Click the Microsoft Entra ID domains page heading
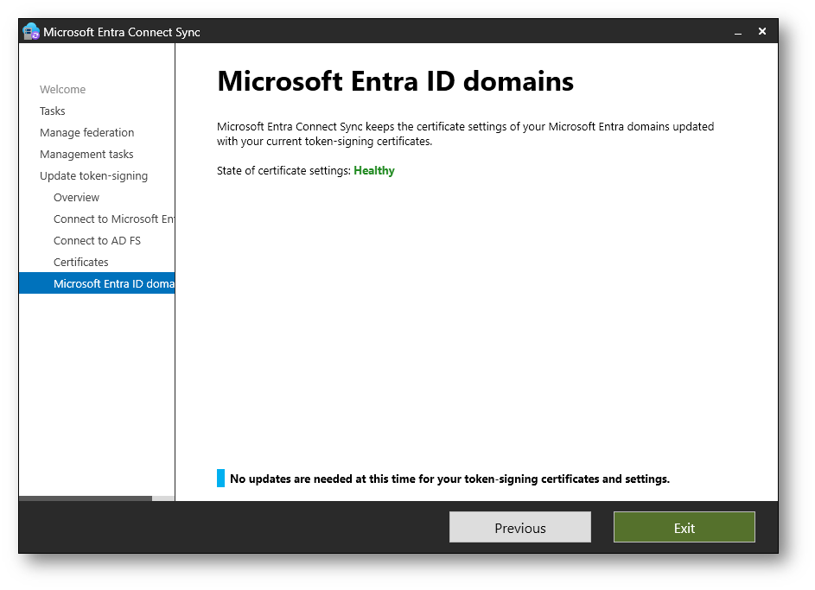The width and height of the screenshot is (815, 590). [x=395, y=82]
